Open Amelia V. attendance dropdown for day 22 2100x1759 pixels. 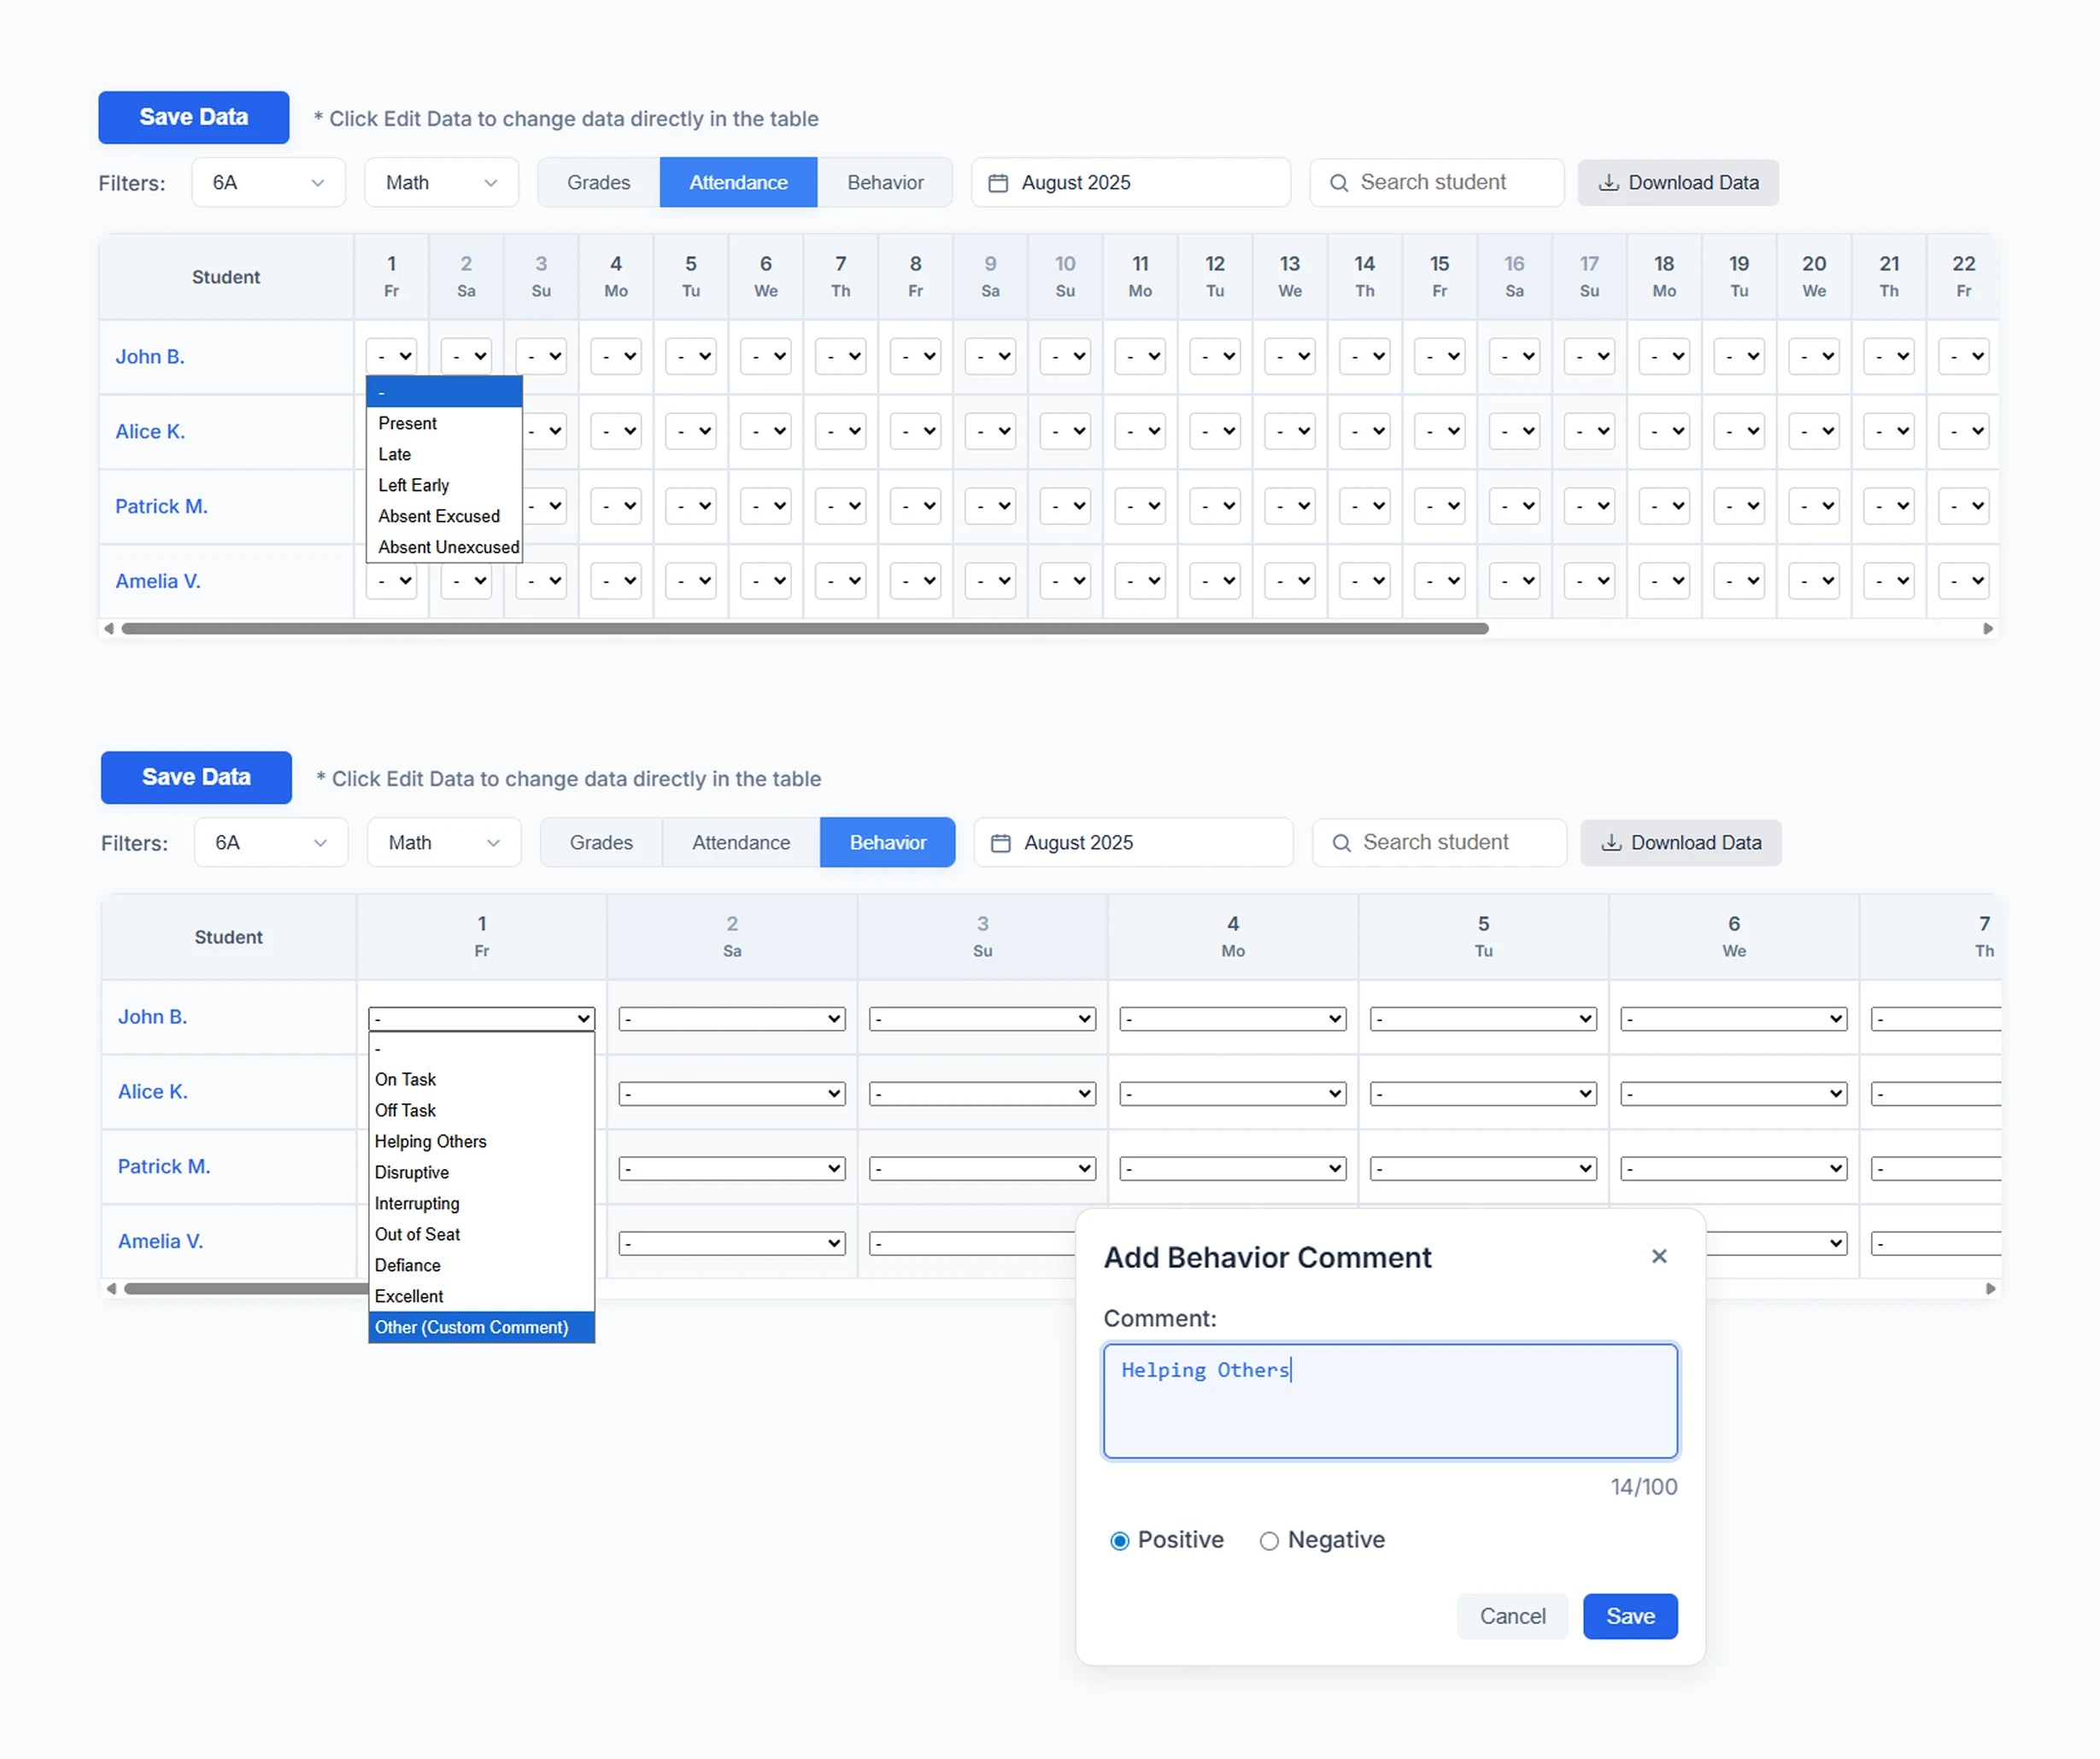pyautogui.click(x=1963, y=581)
